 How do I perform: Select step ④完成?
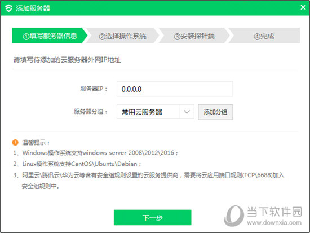pyautogui.click(x=264, y=36)
